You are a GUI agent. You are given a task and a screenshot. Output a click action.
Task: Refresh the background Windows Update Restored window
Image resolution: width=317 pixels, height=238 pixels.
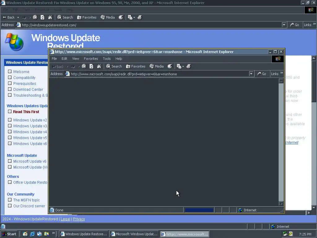42,17
